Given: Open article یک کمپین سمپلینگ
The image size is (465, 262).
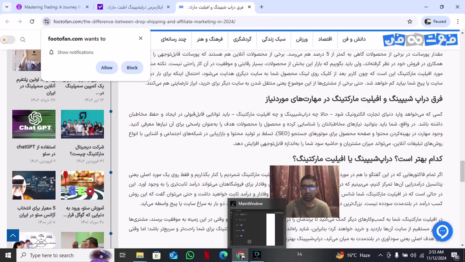Looking at the screenshot, I should tap(85, 86).
